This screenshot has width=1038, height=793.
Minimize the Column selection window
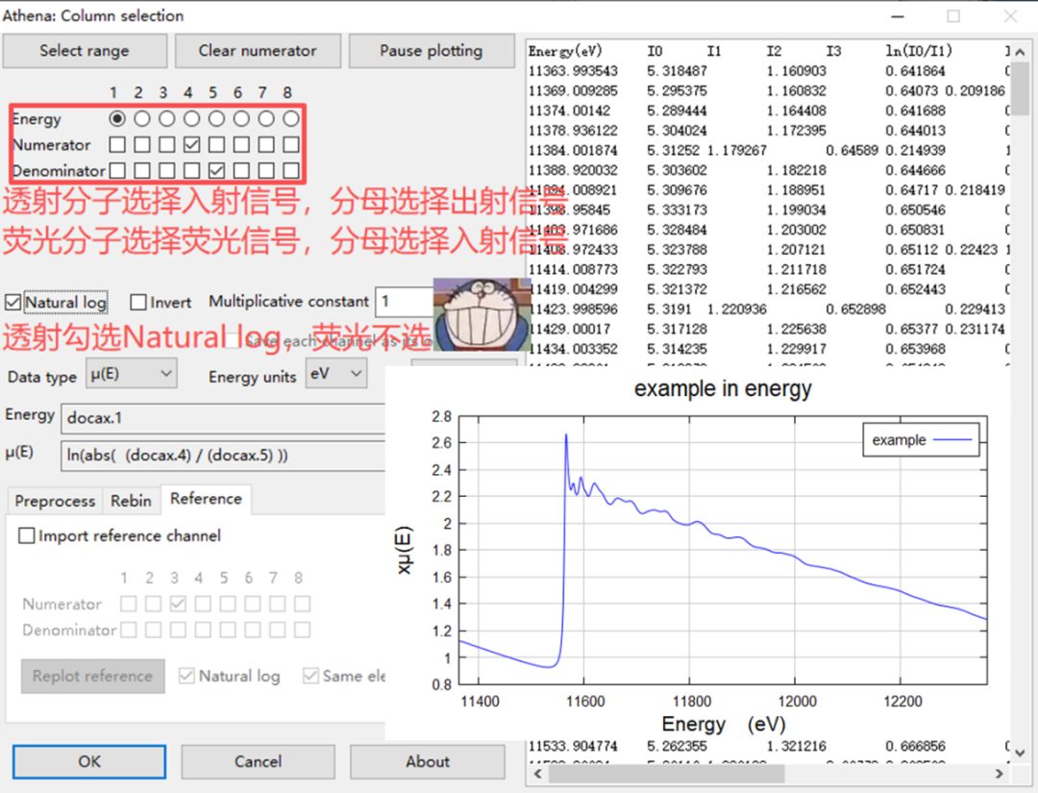click(x=898, y=16)
